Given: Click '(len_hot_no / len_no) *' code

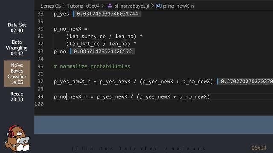Looking at the screenshot, I should point(101,44).
